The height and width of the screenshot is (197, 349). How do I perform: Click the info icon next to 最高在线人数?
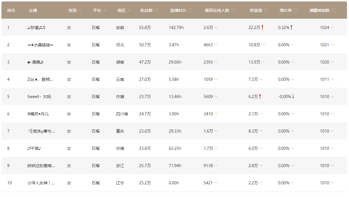click(x=233, y=10)
